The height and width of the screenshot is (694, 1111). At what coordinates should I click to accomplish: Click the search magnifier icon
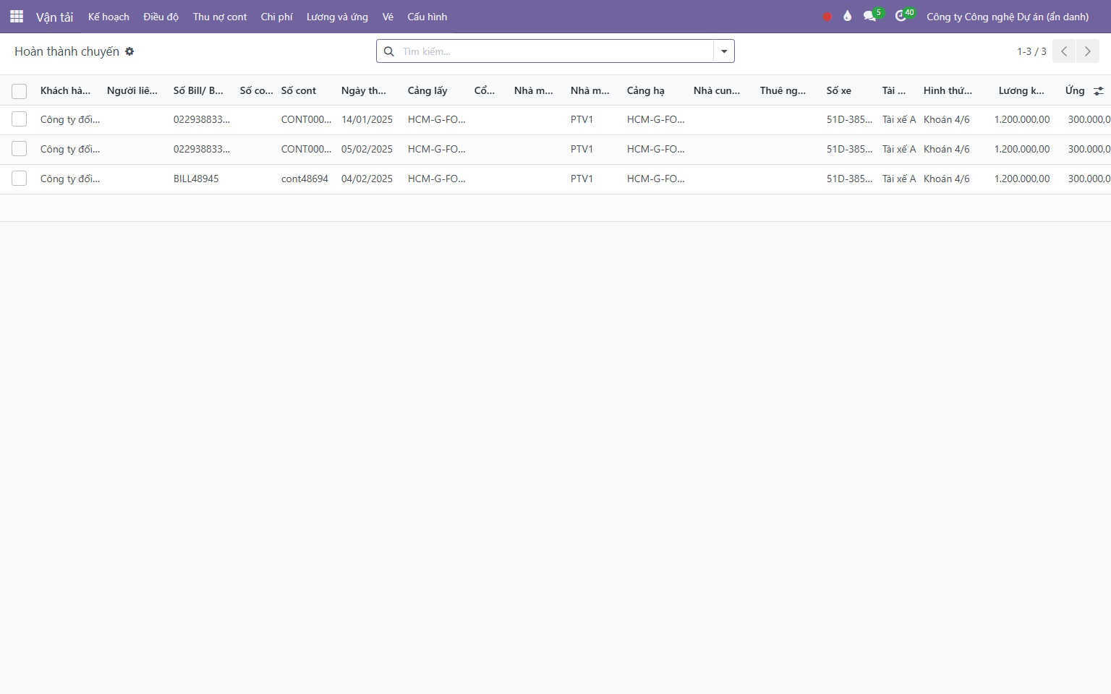coord(388,51)
